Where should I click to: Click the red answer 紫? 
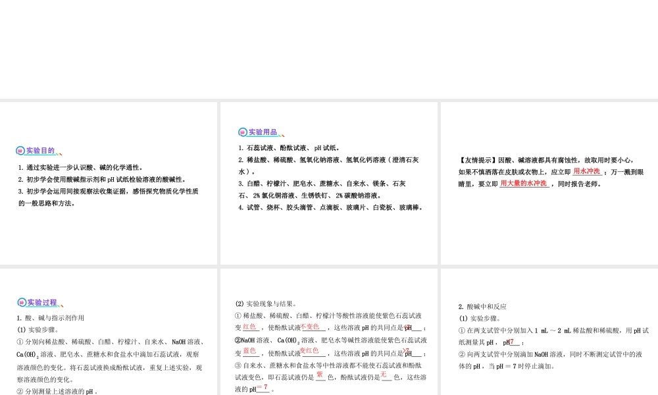pos(320,375)
